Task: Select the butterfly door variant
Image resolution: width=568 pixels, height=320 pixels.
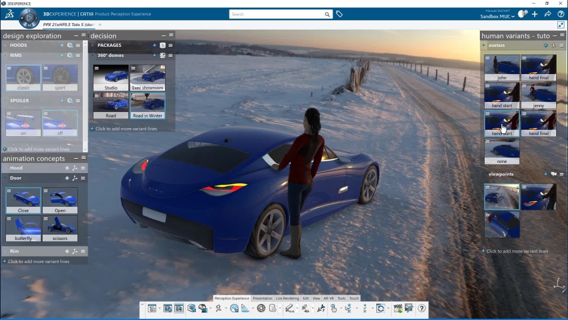Action: pyautogui.click(x=23, y=228)
